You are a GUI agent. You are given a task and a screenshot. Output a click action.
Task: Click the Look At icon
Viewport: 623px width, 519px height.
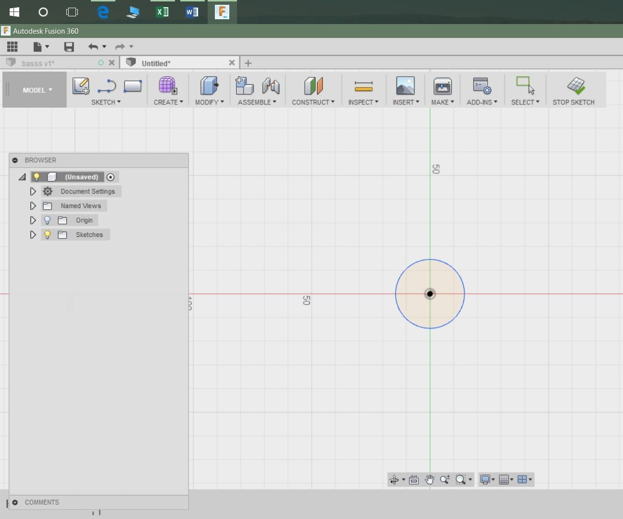point(414,480)
